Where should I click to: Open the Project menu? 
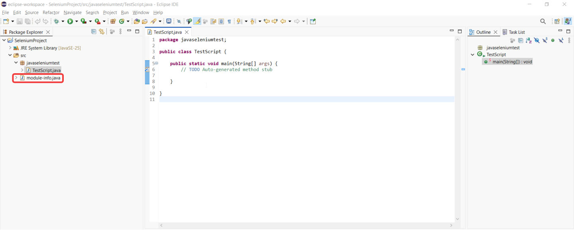[110, 13]
